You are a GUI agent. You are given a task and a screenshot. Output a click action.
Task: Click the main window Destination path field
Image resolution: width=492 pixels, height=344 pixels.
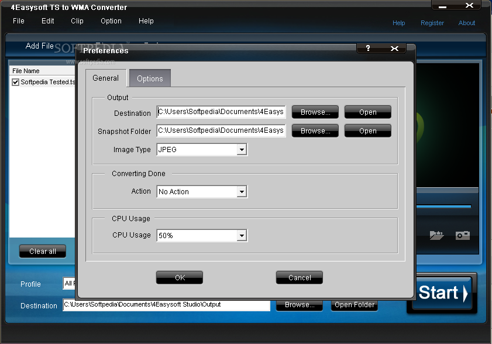point(166,305)
